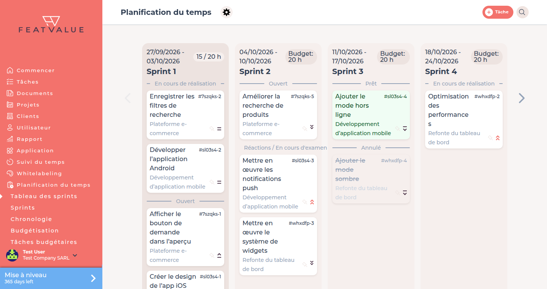Click the Planification du temps page title

[166, 12]
